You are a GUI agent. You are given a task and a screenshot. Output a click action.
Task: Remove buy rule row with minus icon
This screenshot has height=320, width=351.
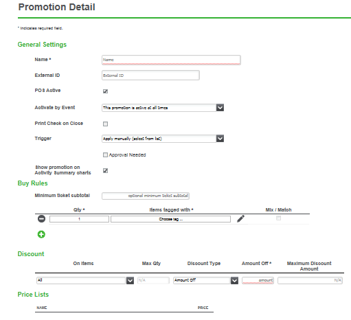click(x=41, y=219)
